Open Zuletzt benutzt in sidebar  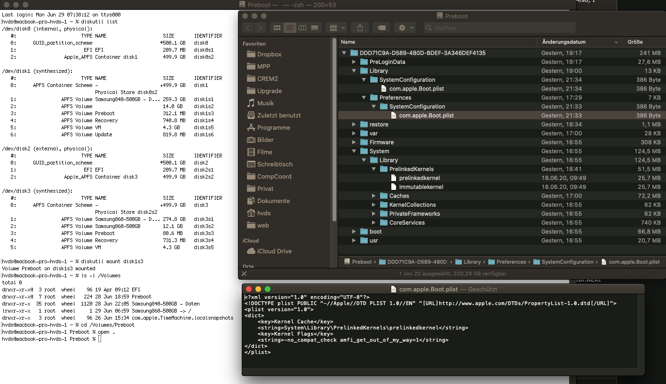point(274,115)
